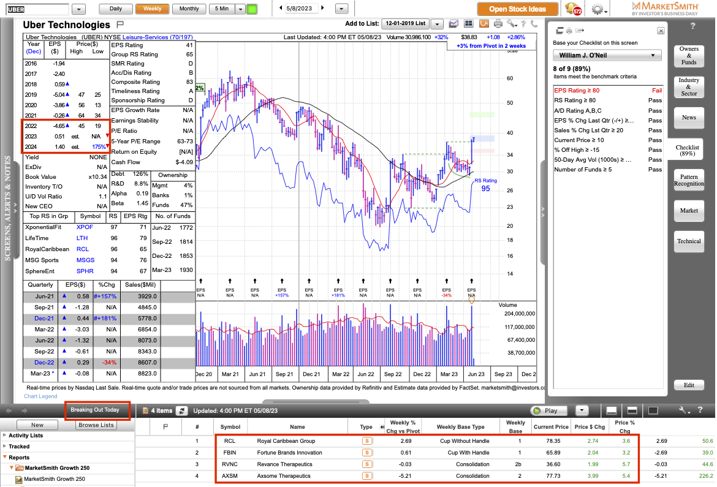Step date back with left arrow
This screenshot has width=717, height=487.
coord(281,8)
